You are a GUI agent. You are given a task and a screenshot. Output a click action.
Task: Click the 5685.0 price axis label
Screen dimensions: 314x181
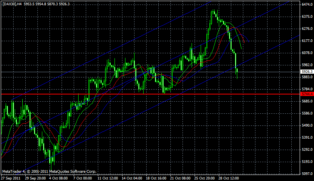pos(307,101)
